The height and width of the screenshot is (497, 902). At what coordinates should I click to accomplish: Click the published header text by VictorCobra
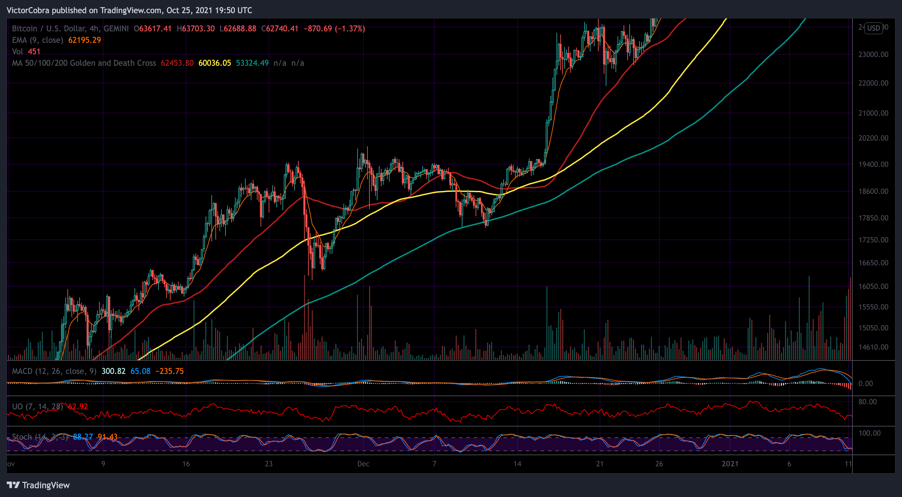click(129, 10)
